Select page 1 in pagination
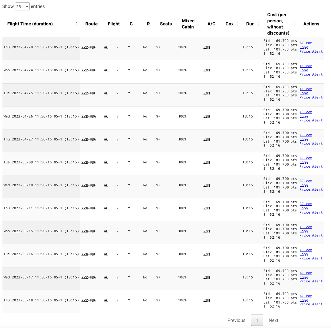 point(257,320)
